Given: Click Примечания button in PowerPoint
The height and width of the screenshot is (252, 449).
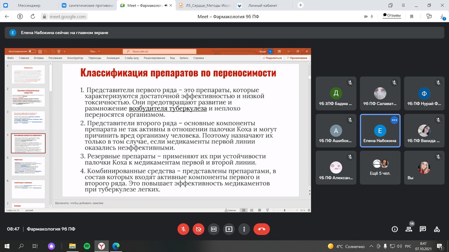Looking at the screenshot, I should (297, 58).
